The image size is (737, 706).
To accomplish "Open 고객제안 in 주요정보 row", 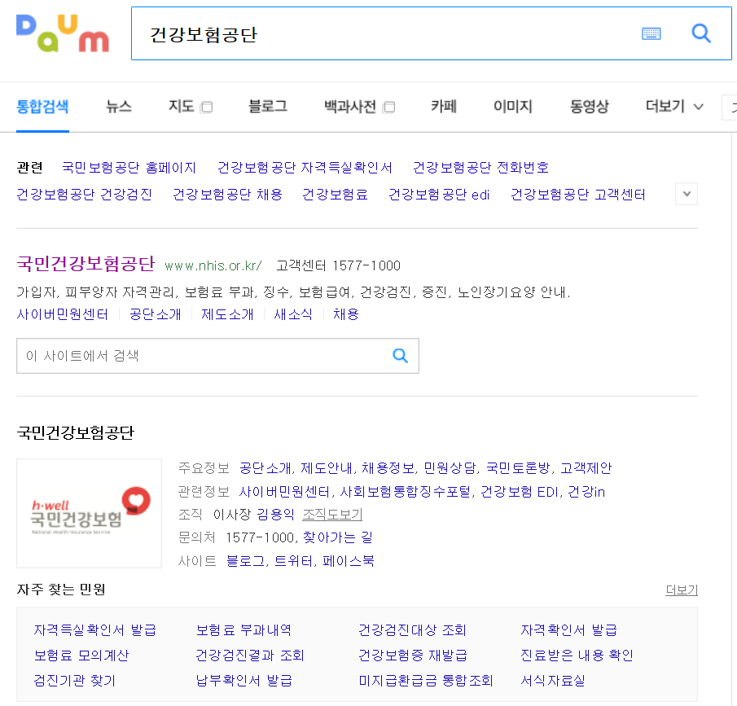I will [586, 467].
